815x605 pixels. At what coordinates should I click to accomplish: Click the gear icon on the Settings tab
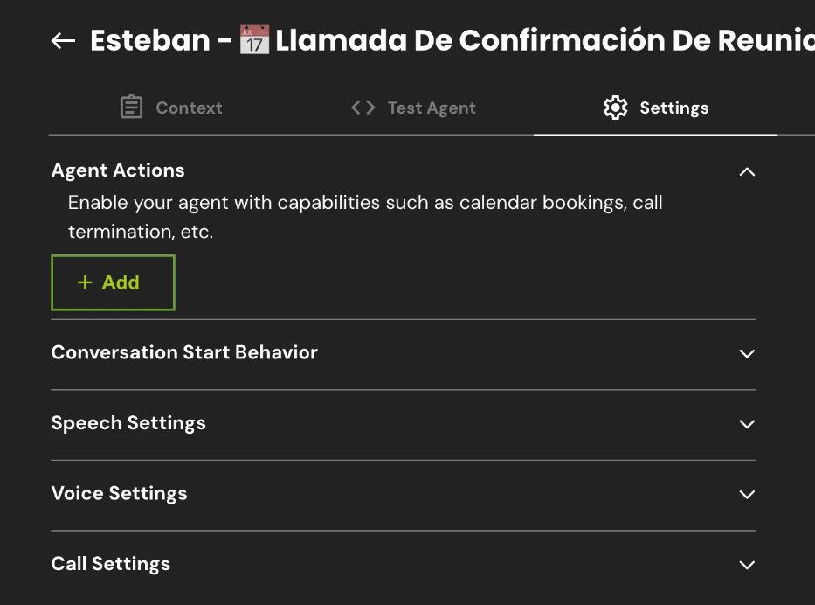point(615,108)
